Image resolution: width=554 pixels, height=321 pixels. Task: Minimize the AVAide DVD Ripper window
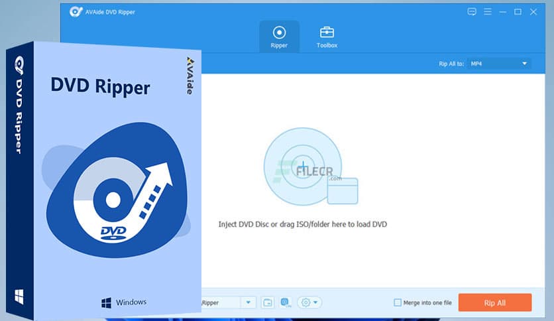(x=502, y=12)
